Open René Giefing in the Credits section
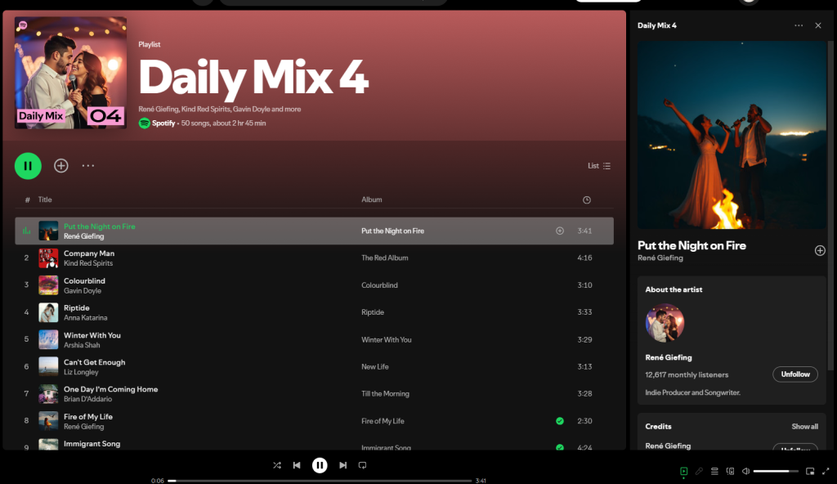This screenshot has width=837, height=484. pyautogui.click(x=668, y=446)
